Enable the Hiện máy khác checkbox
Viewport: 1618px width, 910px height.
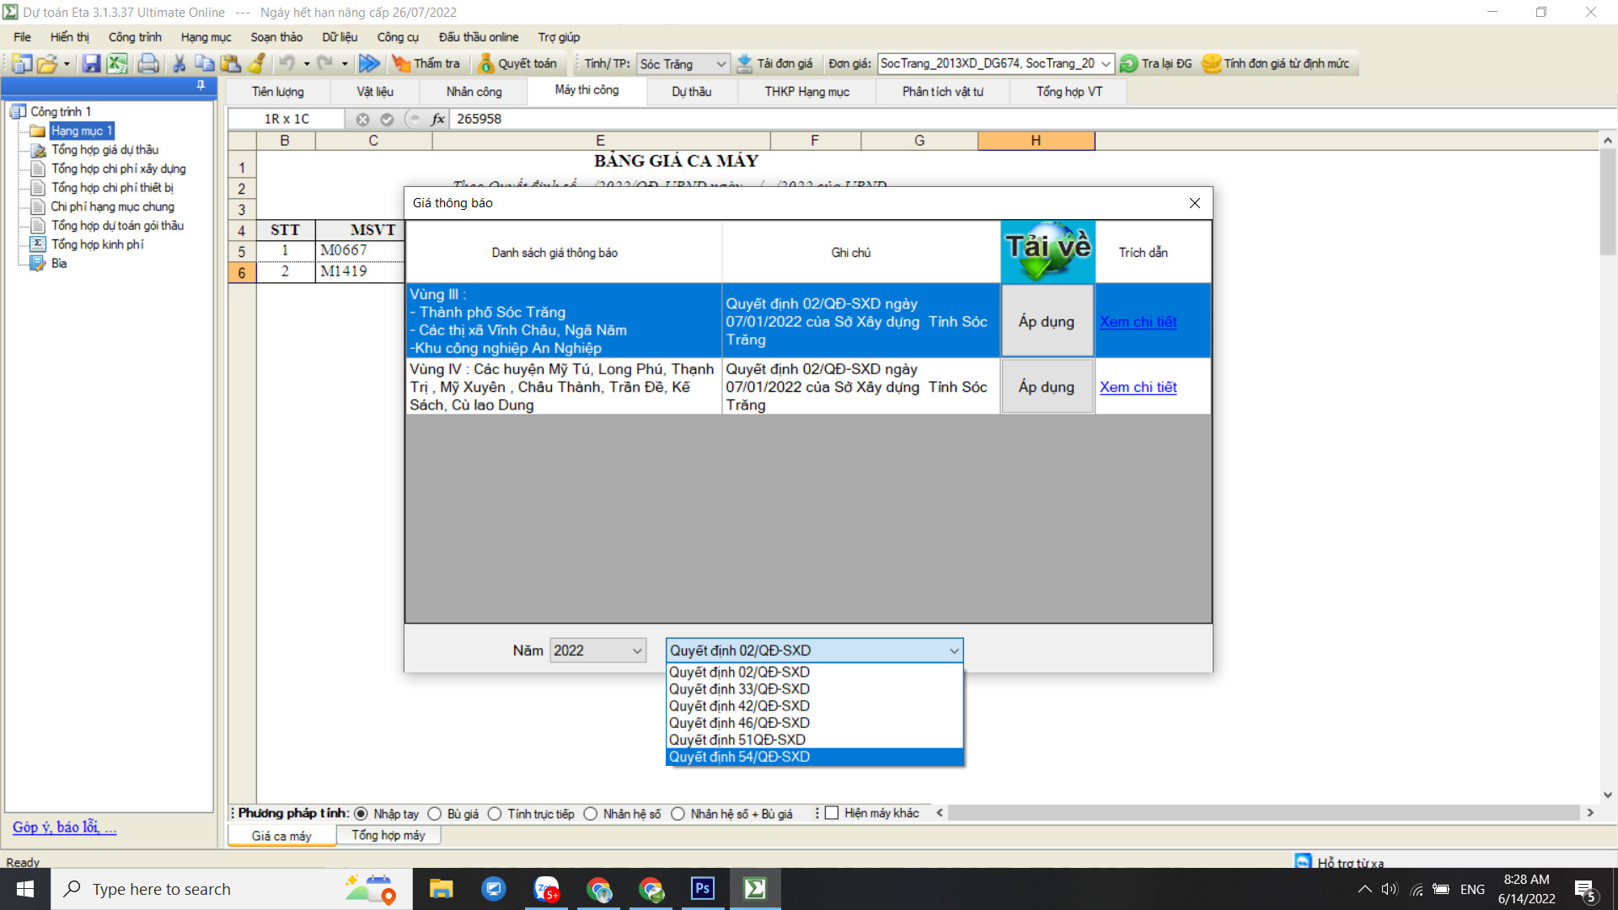pyautogui.click(x=832, y=813)
